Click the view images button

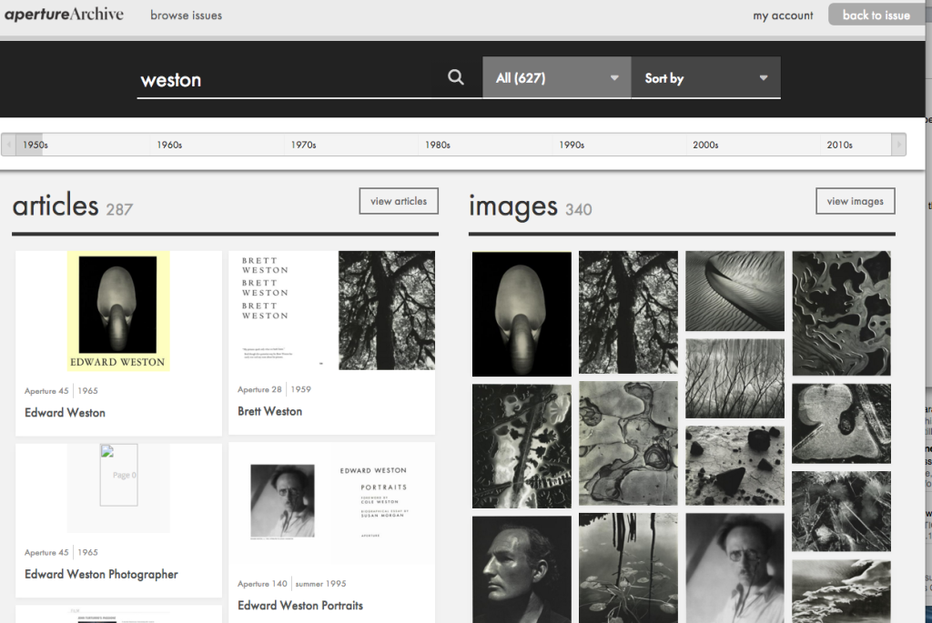coord(856,201)
